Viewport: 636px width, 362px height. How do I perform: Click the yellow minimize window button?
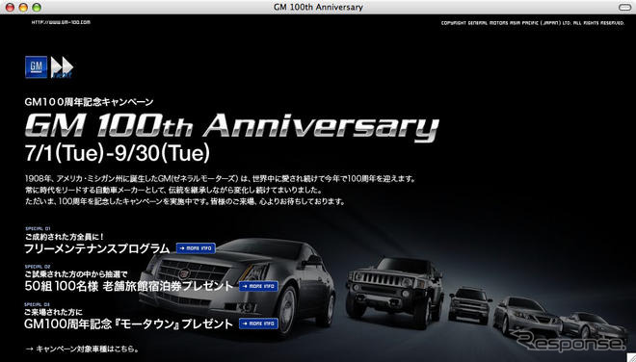(23, 7)
